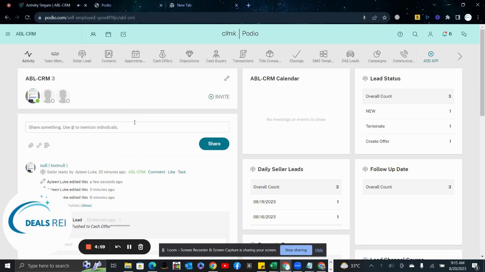Viewport: 485px width, 272px height.
Task: Add a link to the status
Action: click(x=39, y=145)
